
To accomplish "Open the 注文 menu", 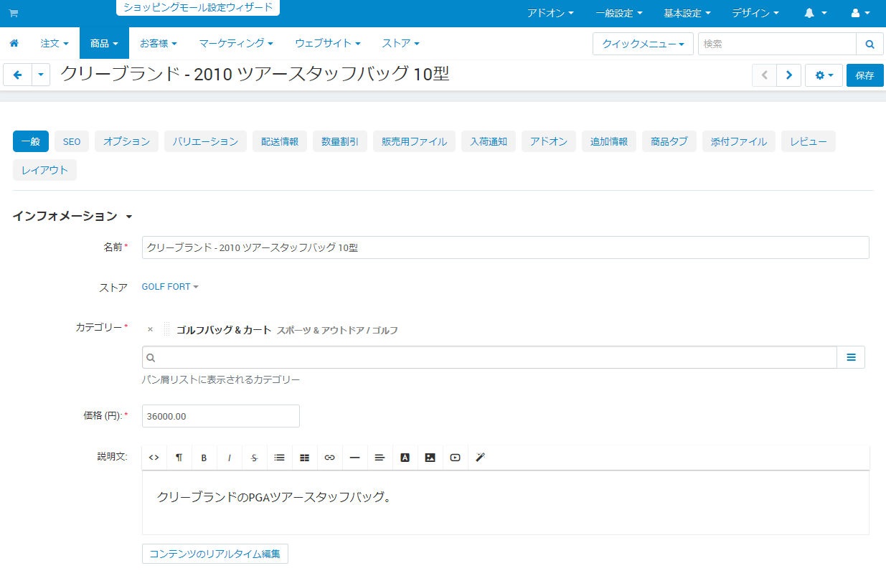I will click(55, 44).
